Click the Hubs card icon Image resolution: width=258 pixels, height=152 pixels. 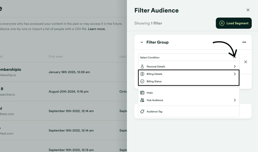[142, 93]
